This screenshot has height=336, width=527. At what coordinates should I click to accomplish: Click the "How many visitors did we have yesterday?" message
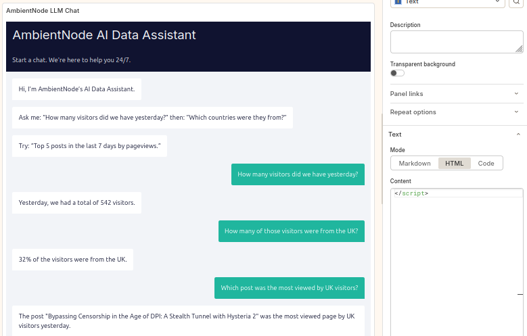pos(298,174)
